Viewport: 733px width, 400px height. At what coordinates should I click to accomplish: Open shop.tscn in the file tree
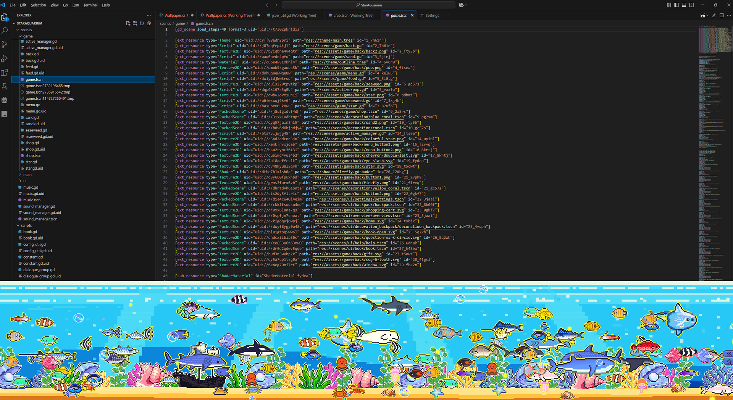tap(33, 155)
